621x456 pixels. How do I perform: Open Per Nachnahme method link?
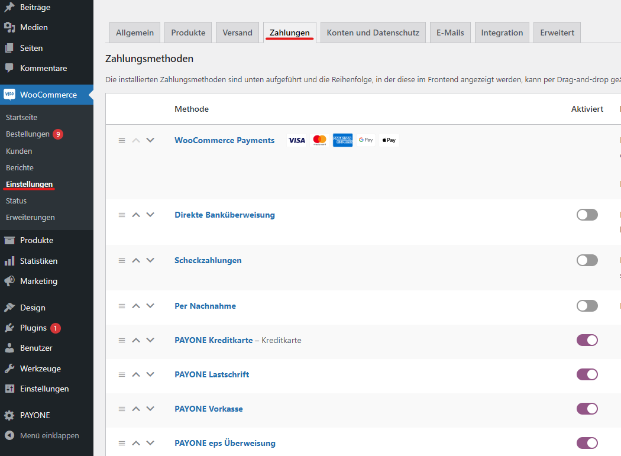tap(205, 306)
